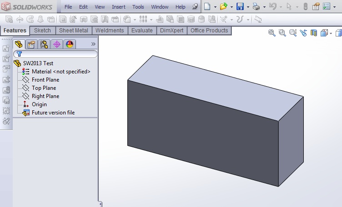Click the Curves tool icon
Screen dimensions: 342x207
click(240, 19)
